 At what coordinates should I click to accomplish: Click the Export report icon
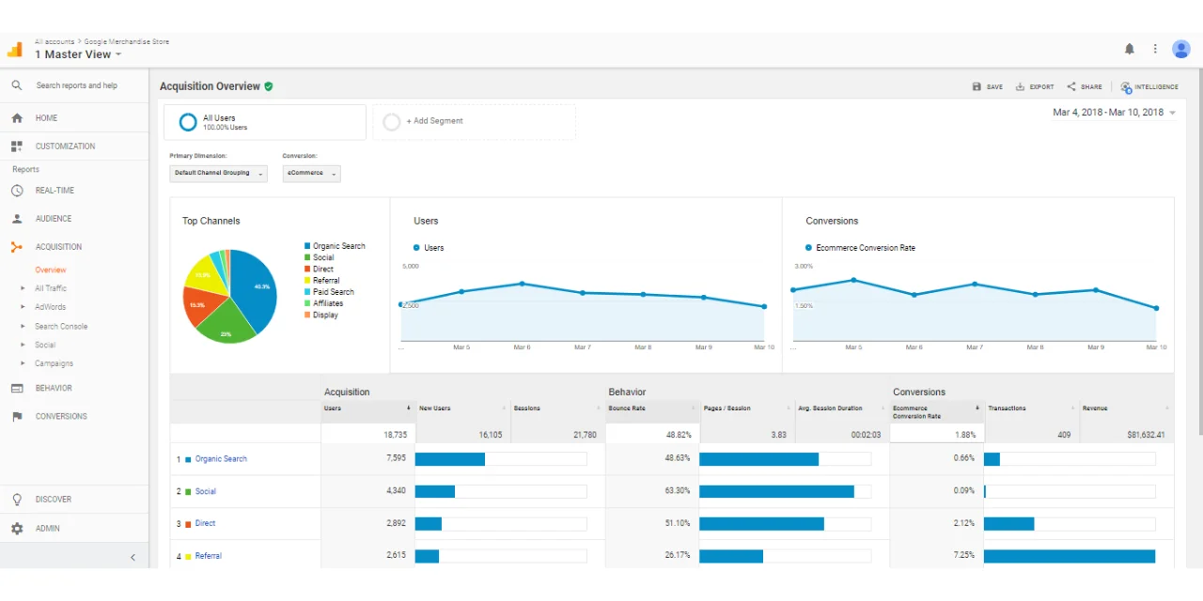pos(1021,86)
